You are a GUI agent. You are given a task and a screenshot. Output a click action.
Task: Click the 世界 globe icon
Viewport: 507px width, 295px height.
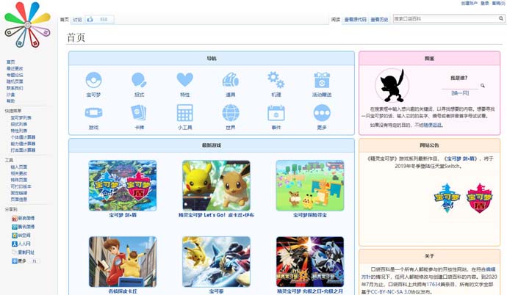(230, 113)
